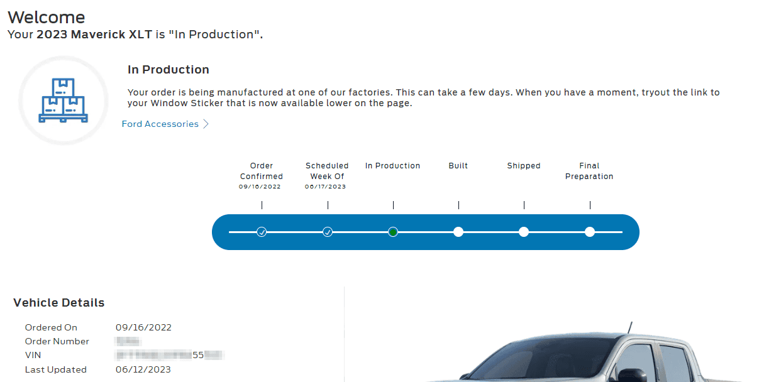Image resolution: width=759 pixels, height=382 pixels.
Task: Click the green In Production progress dot
Action: coord(393,232)
